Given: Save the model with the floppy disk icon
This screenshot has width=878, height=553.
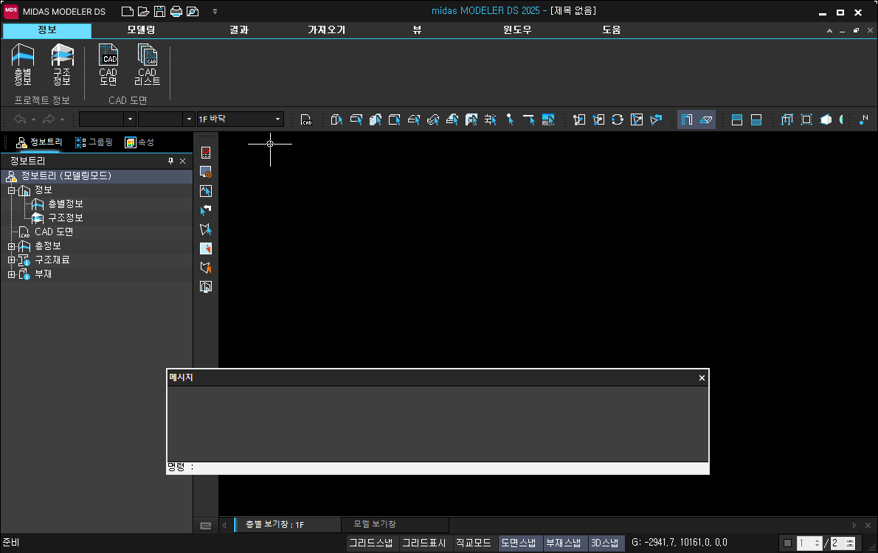Looking at the screenshot, I should (159, 11).
